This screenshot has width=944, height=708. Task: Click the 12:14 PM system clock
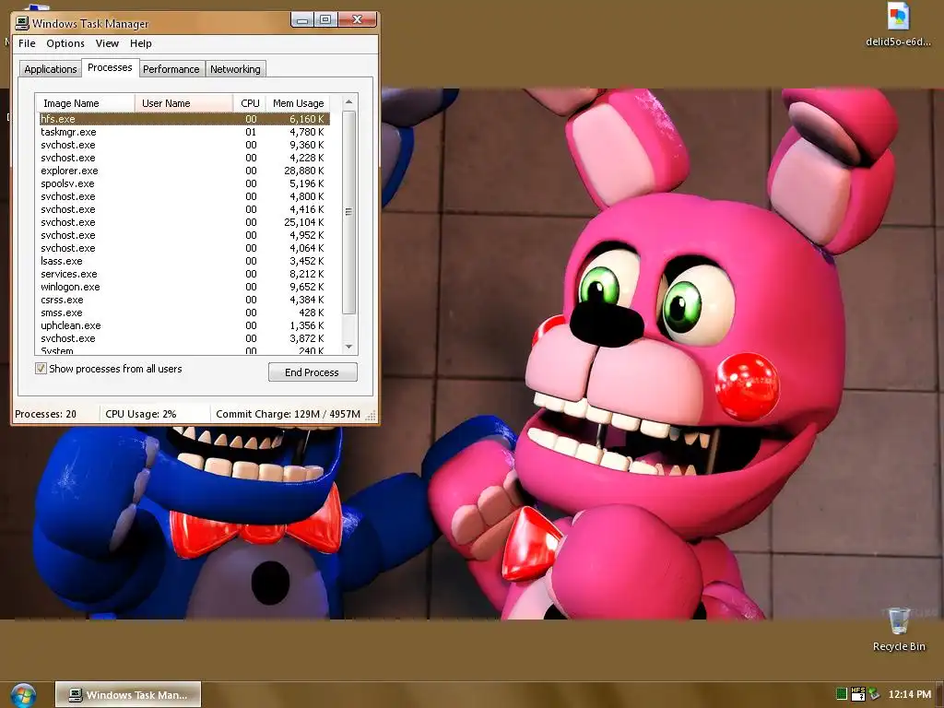coord(910,694)
